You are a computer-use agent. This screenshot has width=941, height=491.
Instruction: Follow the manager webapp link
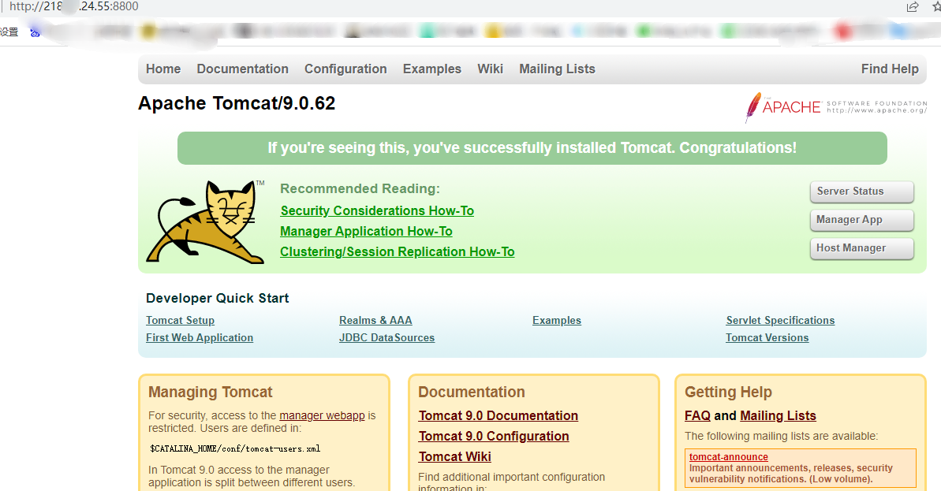point(322,415)
